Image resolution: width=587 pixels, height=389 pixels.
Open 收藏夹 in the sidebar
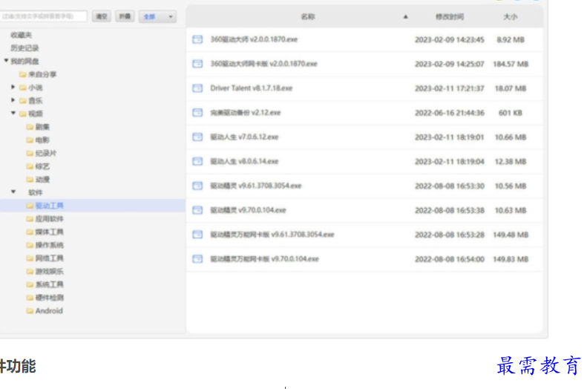[22, 35]
